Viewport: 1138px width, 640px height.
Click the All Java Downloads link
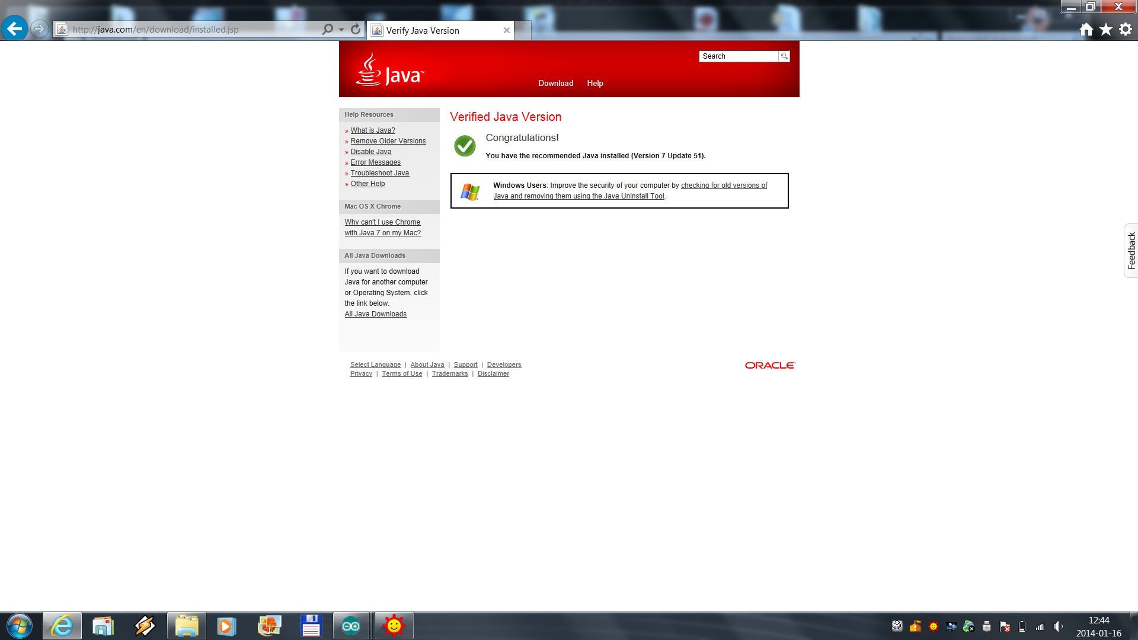pyautogui.click(x=376, y=314)
